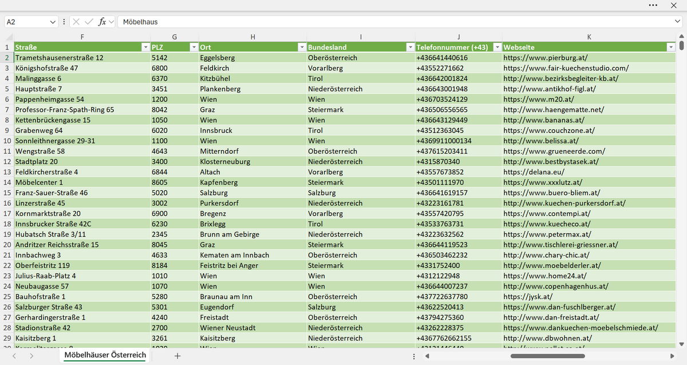687x365 pixels.
Task: Select column K header
Action: coord(589,37)
